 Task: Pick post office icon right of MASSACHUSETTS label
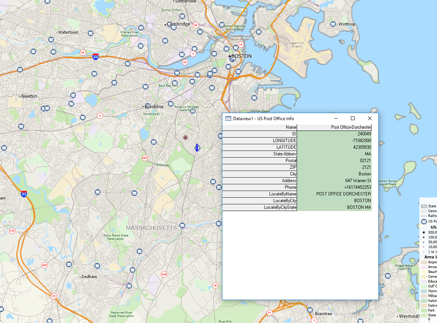coord(182,225)
